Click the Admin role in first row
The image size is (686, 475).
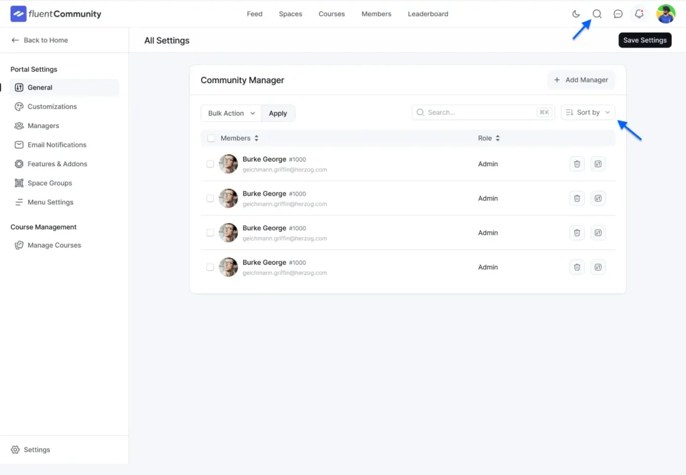pyautogui.click(x=488, y=164)
